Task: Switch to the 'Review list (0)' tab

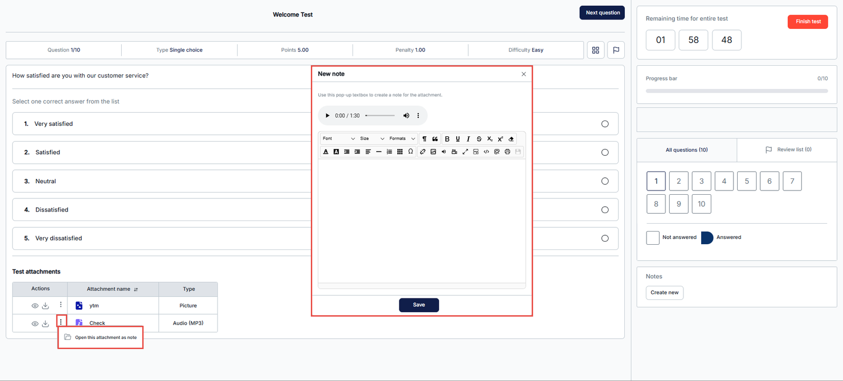Action: pyautogui.click(x=787, y=150)
